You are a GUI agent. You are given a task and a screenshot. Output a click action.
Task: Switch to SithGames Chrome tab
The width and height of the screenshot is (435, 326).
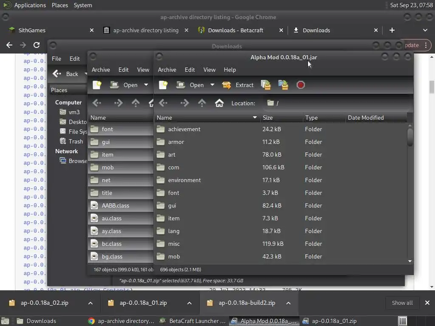click(x=31, y=30)
